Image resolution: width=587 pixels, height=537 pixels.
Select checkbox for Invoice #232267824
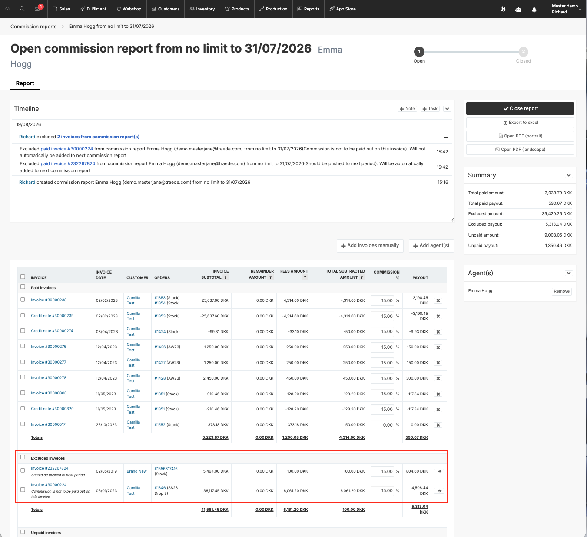(23, 470)
